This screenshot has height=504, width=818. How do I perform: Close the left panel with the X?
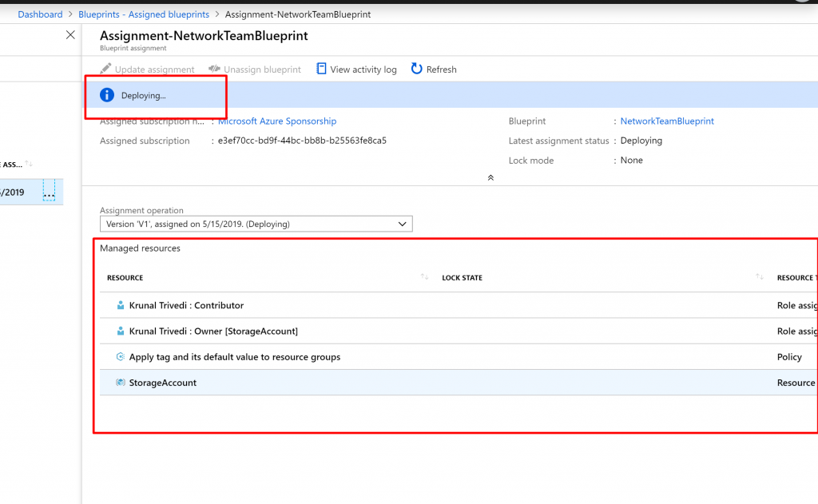pyautogui.click(x=70, y=35)
